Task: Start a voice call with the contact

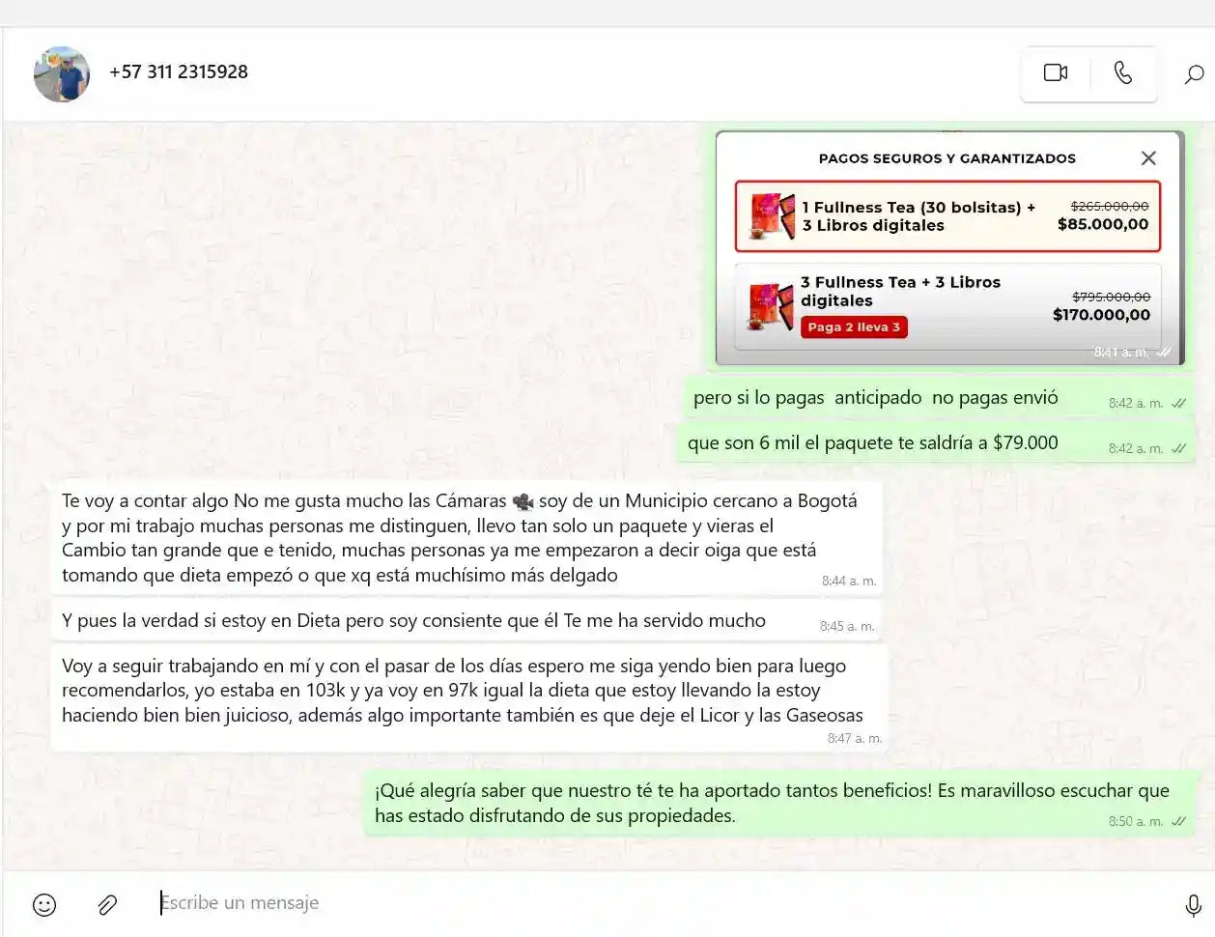Action: (1123, 73)
